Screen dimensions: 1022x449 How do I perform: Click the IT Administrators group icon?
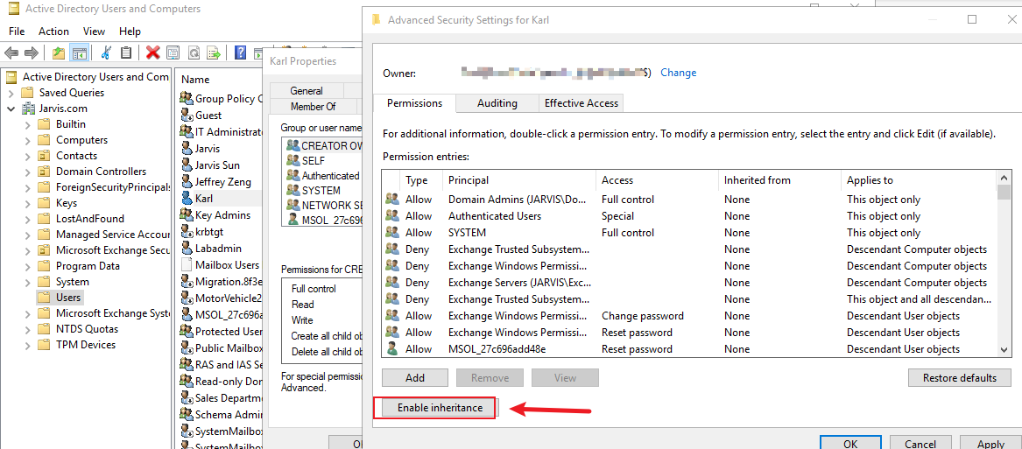187,131
